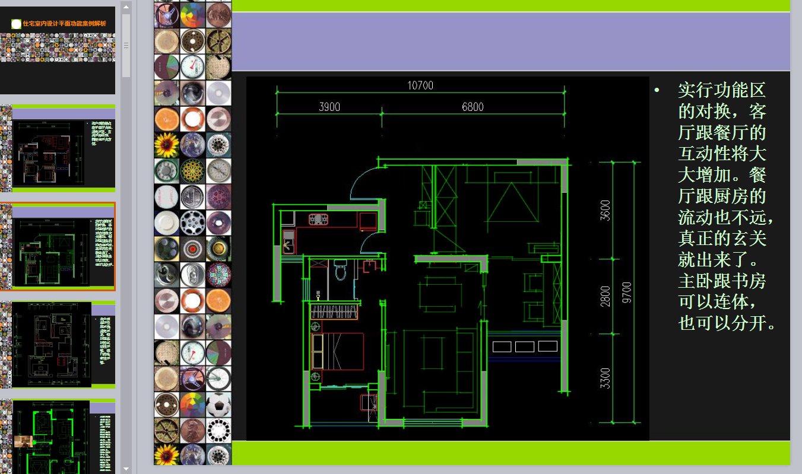The image size is (802, 474).
Task: Click the text line "实行功能区"
Action: [x=722, y=90]
